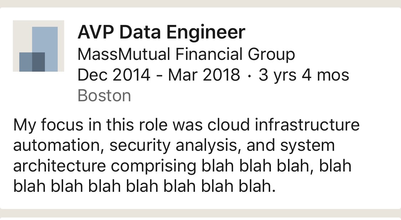Select the Dec 2014 start date text
Screen dimensions: 401x220
tap(114, 75)
